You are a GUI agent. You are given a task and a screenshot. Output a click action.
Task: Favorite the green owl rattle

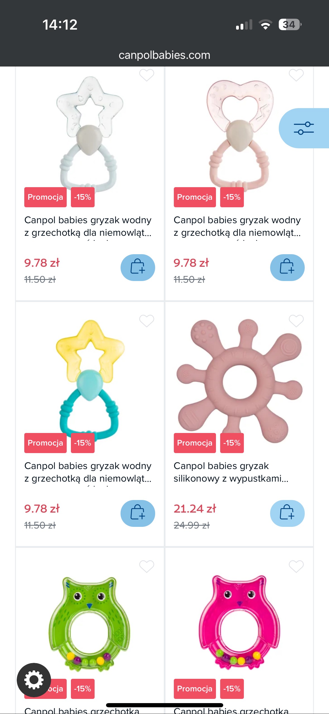coord(147,567)
